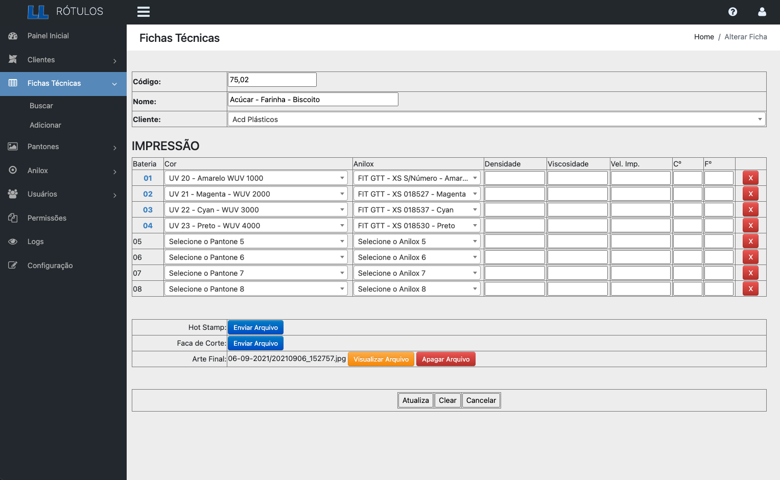
Task: Open the help question mark icon
Action: [732, 12]
